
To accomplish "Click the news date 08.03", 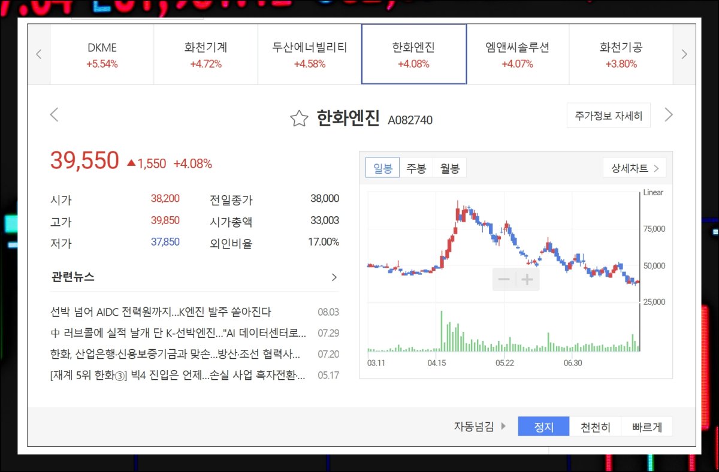I will [x=328, y=312].
